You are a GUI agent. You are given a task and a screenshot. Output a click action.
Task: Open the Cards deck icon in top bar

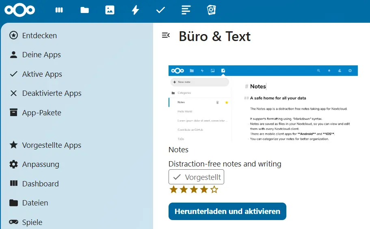coord(211,10)
